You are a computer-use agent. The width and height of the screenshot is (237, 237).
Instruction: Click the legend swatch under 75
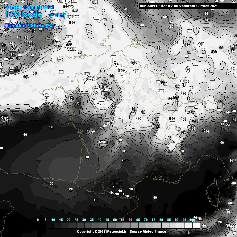(157, 226)
